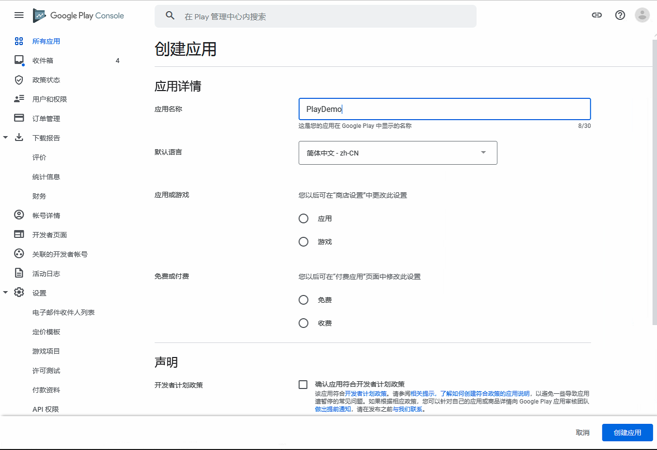The height and width of the screenshot is (450, 657).
Task: Open the 相关提示 link
Action: point(422,394)
